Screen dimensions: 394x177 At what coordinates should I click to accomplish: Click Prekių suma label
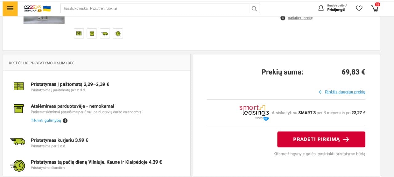pos(282,72)
